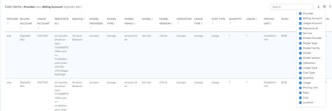Toggle the Resource ID column checkbox
Screen dimensions: 332x111
300,28
